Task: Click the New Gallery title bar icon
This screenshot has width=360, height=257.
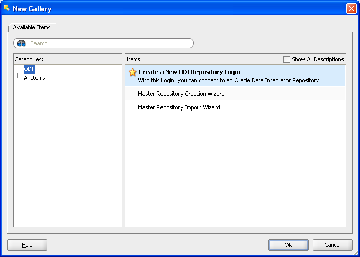Action: [6, 8]
